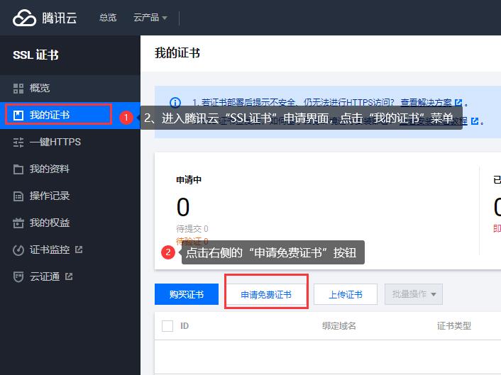Click the 上传证书 button
The height and width of the screenshot is (375, 501).
(x=346, y=294)
